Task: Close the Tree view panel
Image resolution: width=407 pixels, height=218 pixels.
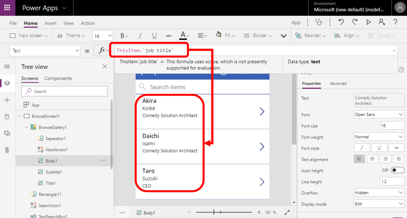Action: tap(104, 67)
